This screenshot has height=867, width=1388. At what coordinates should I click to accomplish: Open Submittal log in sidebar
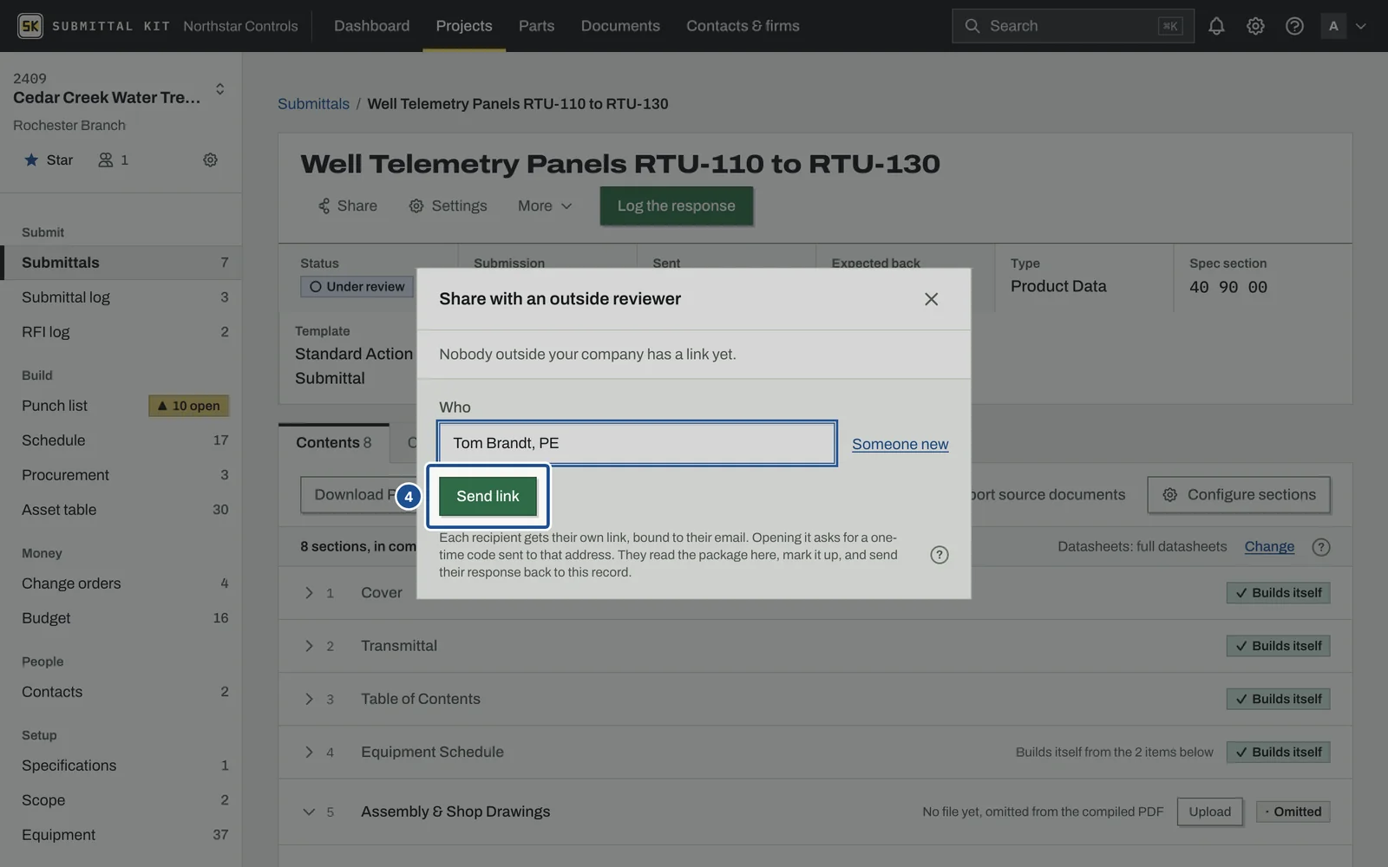[121, 297]
